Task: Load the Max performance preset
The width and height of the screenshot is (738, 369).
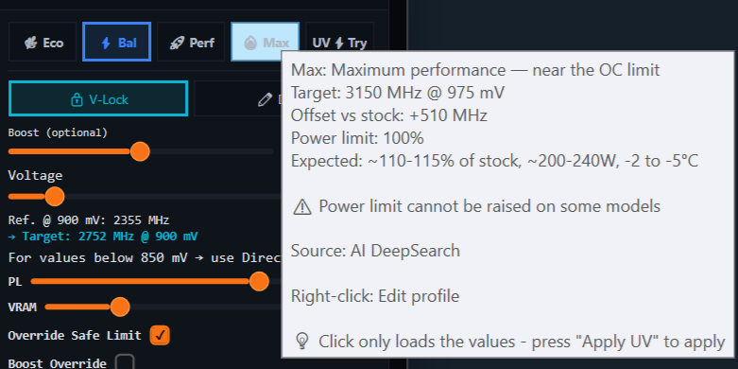Action: [x=265, y=42]
